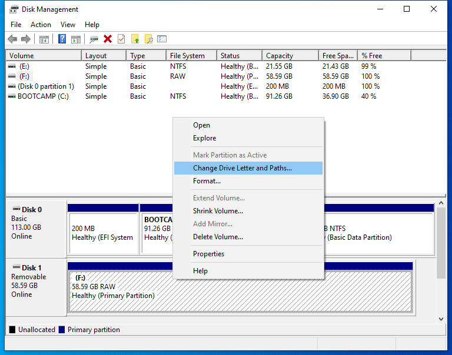Sort by the Free Spa... column header
This screenshot has height=355, width=452.
click(x=338, y=56)
